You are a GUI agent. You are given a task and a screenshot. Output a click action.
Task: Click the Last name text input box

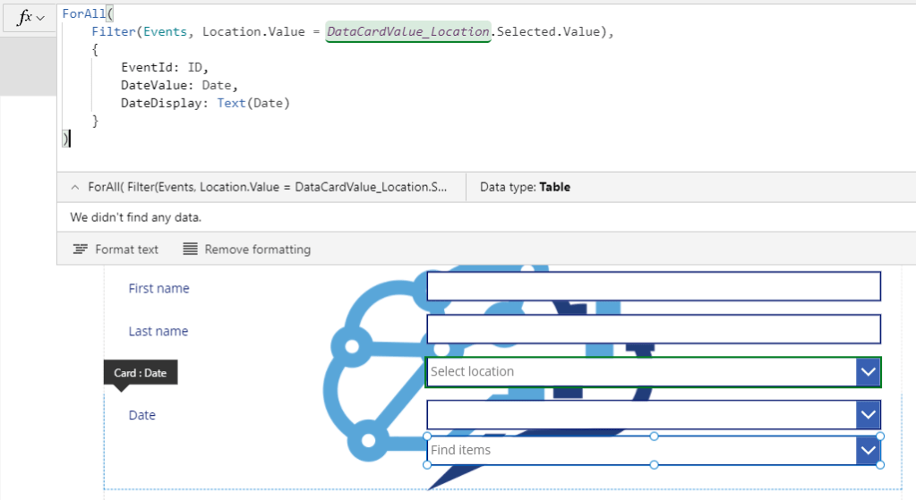[654, 329]
